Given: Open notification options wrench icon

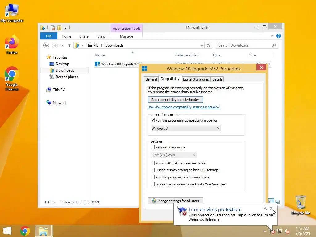Looking at the screenshot, I should point(265,208).
